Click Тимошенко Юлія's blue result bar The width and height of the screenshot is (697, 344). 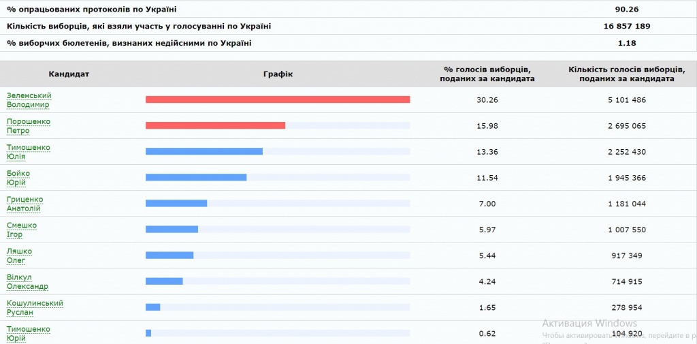click(204, 151)
